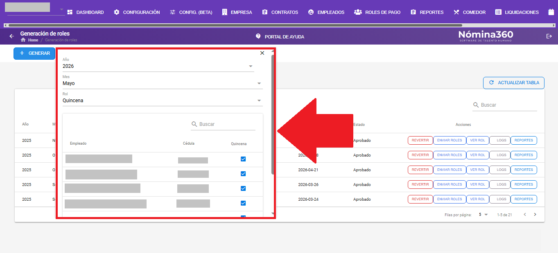The image size is (558, 253).
Task: Click Enviar Roles in the first table row
Action: click(450, 140)
